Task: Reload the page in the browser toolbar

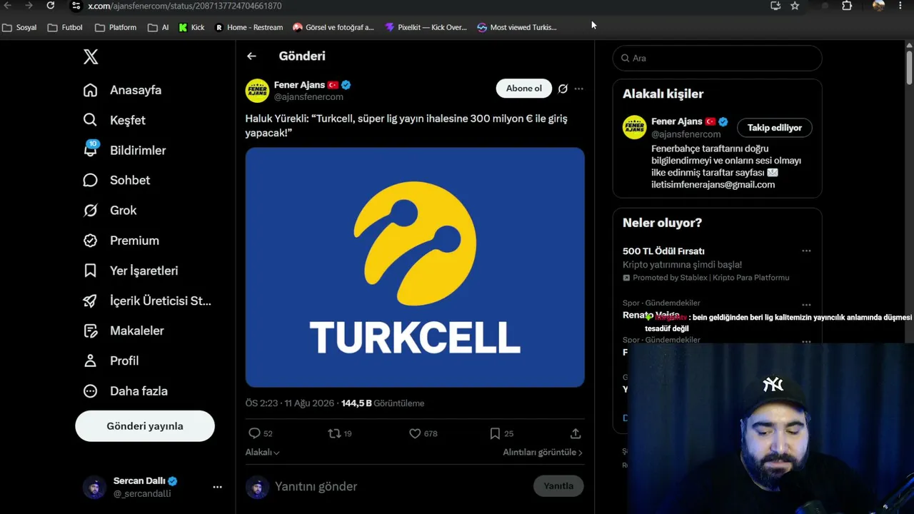Action: (50, 6)
